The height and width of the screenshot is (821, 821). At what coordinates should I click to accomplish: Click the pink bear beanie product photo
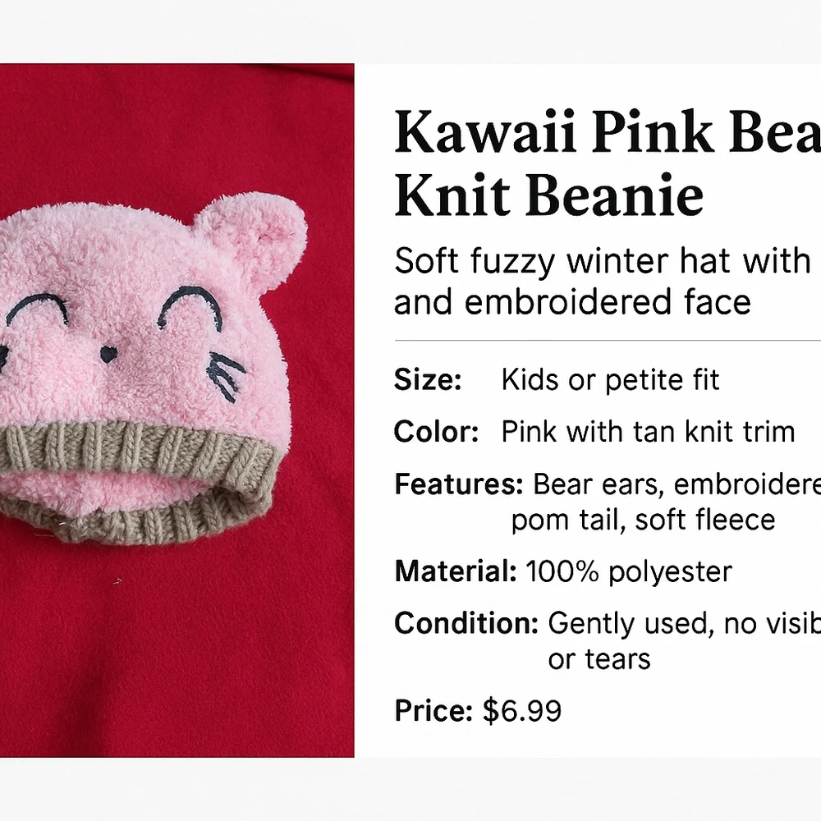(x=177, y=410)
